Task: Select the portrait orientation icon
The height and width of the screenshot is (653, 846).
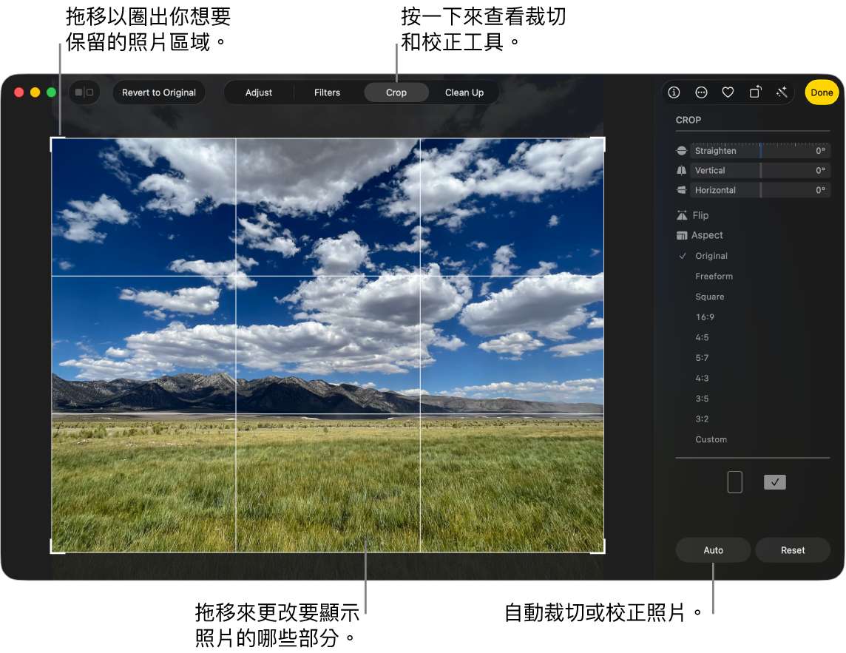Action: click(734, 482)
